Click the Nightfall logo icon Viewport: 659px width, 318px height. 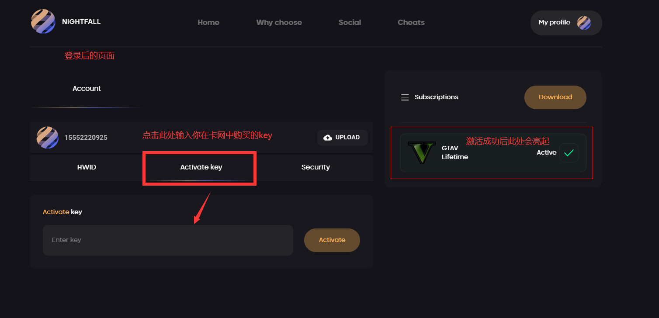[x=43, y=22]
